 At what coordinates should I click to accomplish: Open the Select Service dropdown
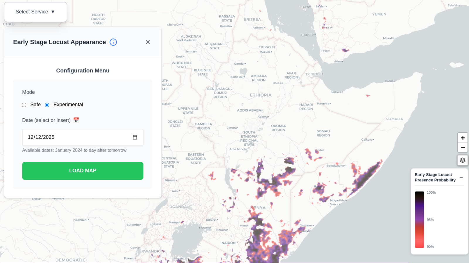(x=35, y=12)
